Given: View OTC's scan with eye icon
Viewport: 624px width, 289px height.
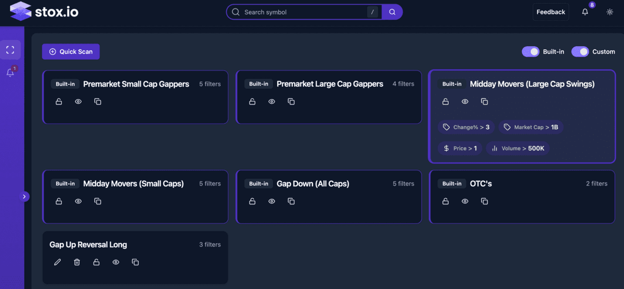Looking at the screenshot, I should (465, 201).
